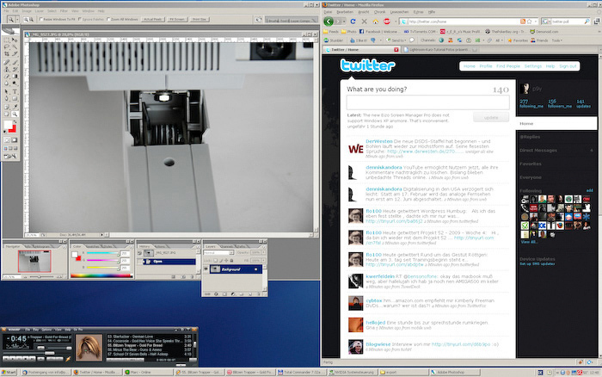This screenshot has height=377, width=602.
Task: Toggle the lock-all padlock in Layers panel
Action: pyautogui.click(x=231, y=261)
